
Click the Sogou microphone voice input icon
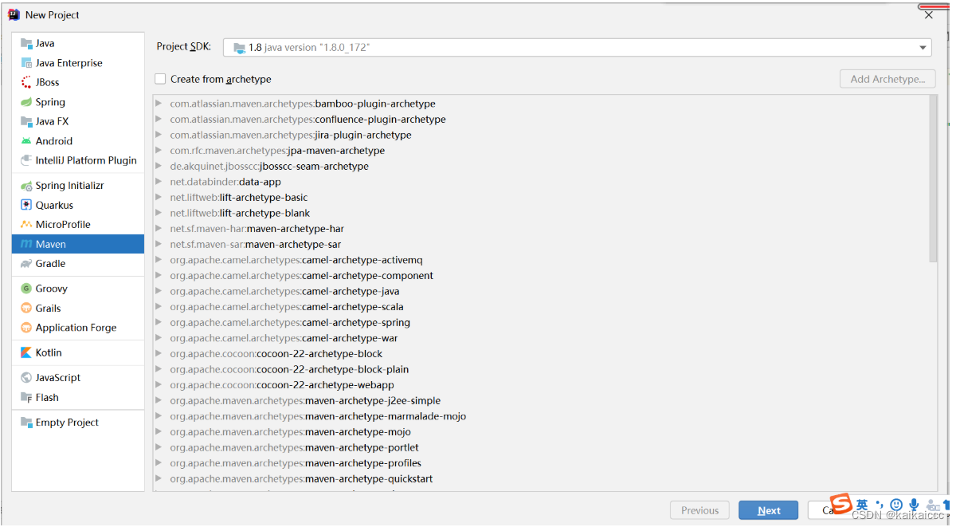[x=914, y=505]
